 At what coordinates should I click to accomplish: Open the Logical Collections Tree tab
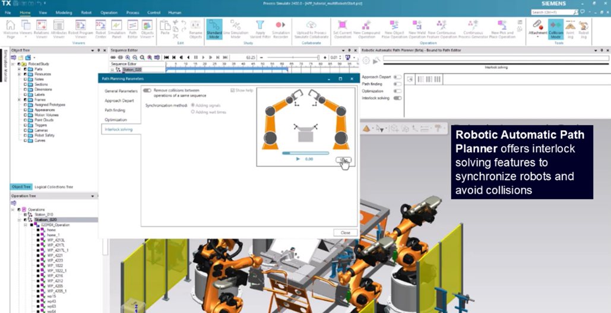click(54, 187)
